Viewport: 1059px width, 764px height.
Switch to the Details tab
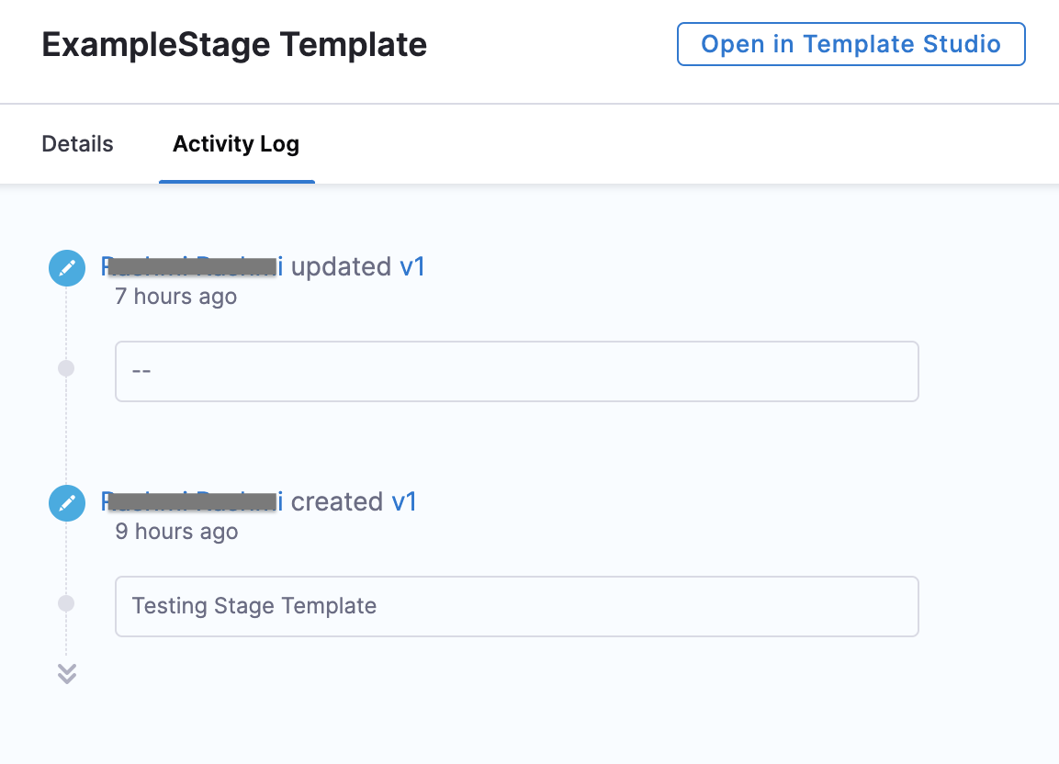pyautogui.click(x=78, y=144)
